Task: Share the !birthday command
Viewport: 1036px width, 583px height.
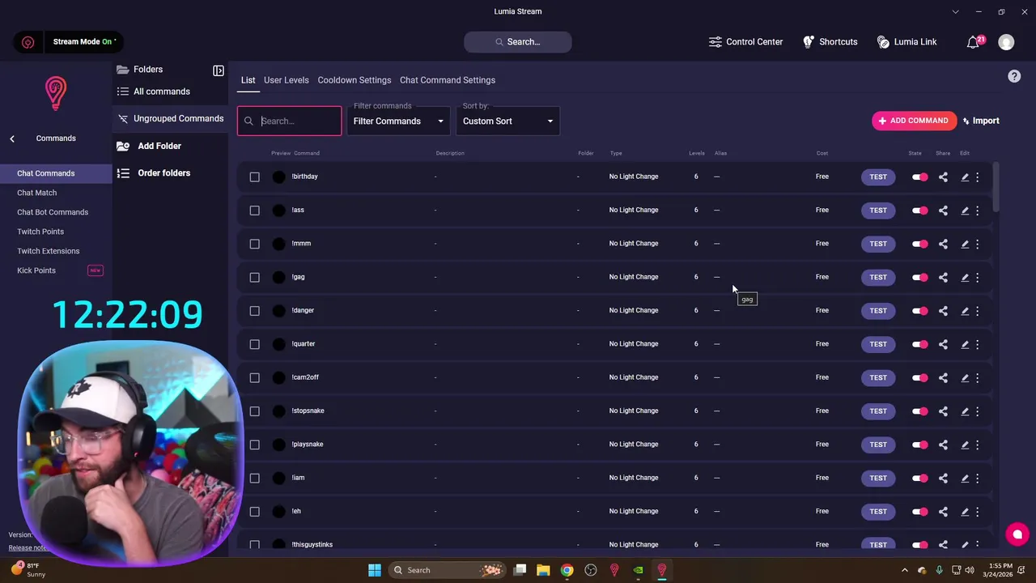Action: tap(943, 177)
